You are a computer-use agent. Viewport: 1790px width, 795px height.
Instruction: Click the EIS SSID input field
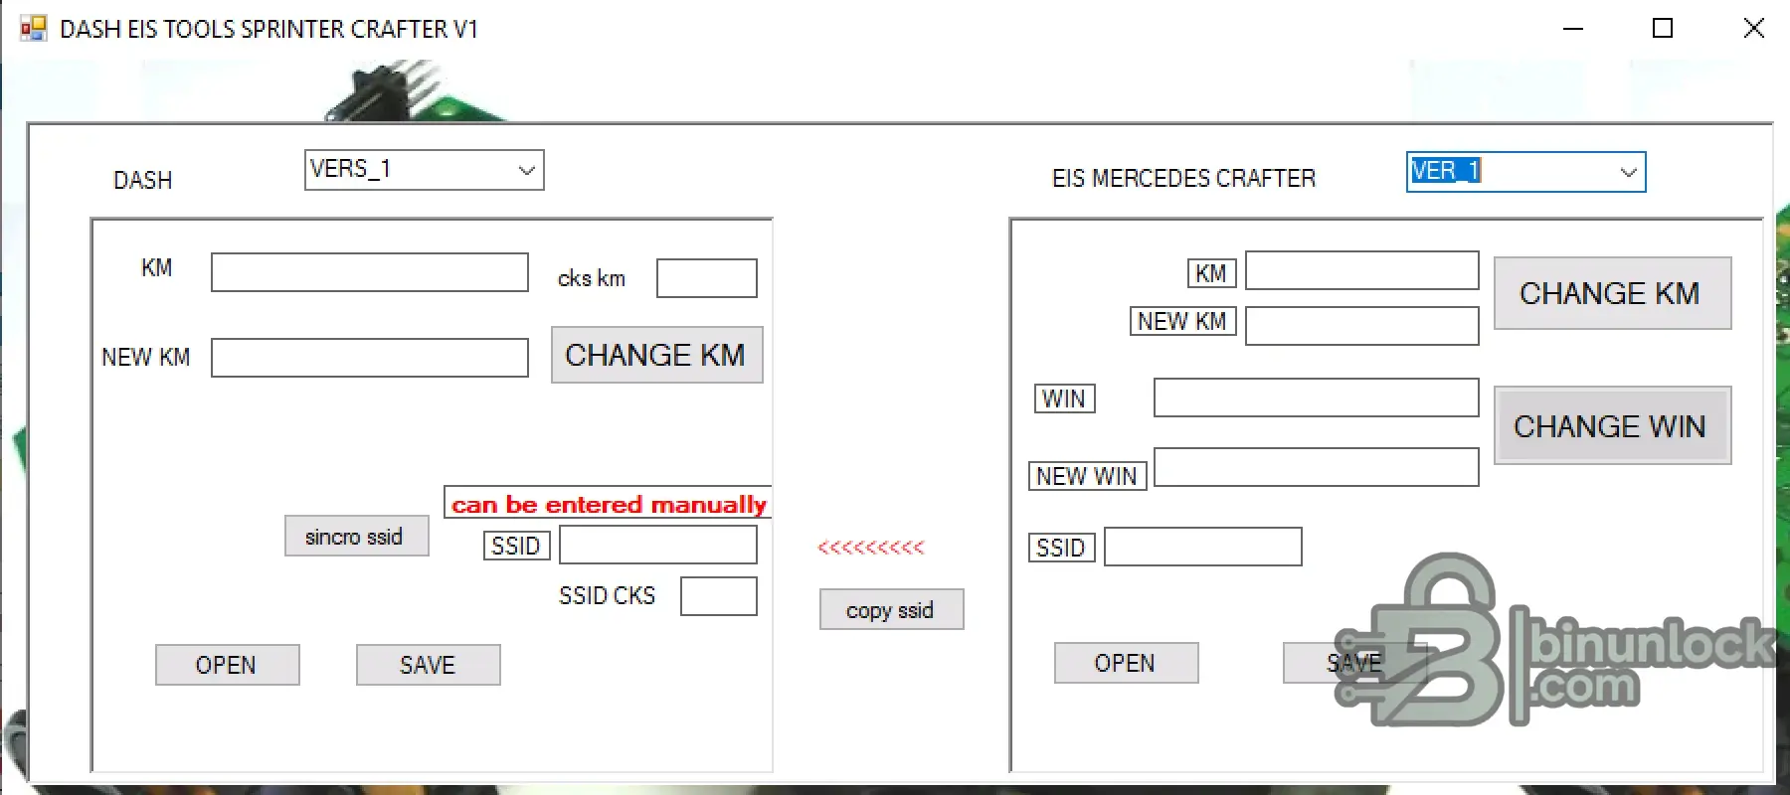click(1203, 547)
